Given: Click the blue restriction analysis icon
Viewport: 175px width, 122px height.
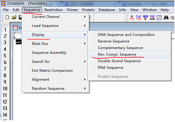Looking at the screenshot, I should (x=145, y=17).
